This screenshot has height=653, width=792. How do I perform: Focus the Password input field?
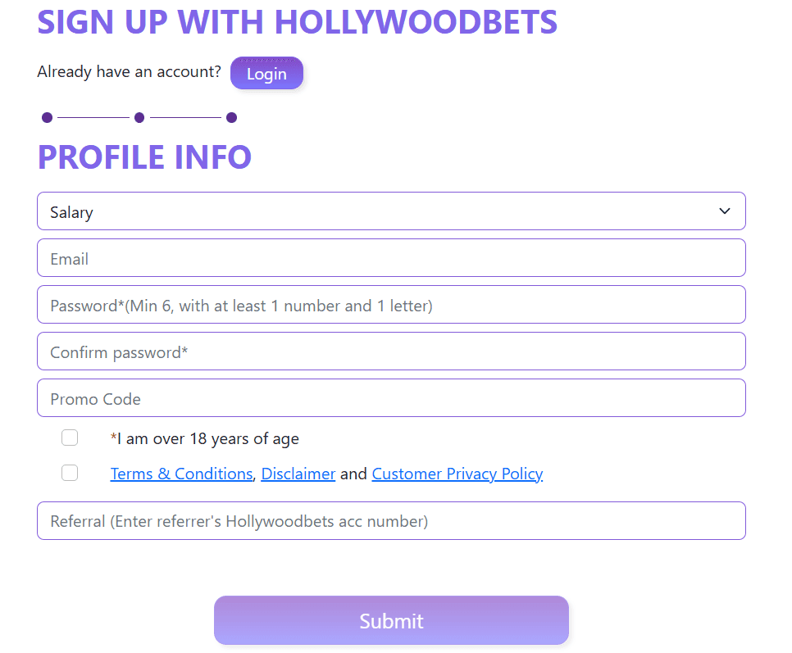tap(391, 305)
